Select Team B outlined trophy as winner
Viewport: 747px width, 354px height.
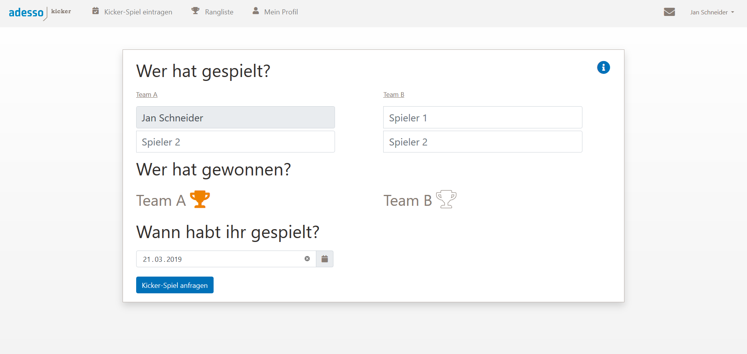click(x=446, y=199)
